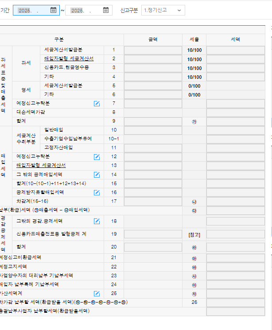Click the 금액 field for row 3 신용카드.현금영수증

[153, 68]
